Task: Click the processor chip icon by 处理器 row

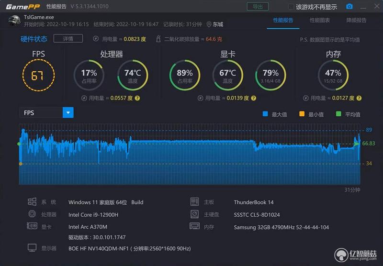Action: pyautogui.click(x=32, y=214)
